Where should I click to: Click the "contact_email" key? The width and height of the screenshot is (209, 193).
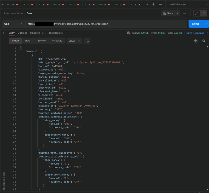click(48, 102)
